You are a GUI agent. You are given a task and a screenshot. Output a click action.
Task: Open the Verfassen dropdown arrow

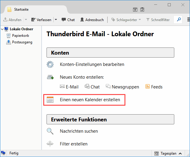point(56,20)
